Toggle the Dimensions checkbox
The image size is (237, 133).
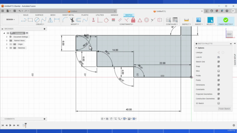[218, 85]
